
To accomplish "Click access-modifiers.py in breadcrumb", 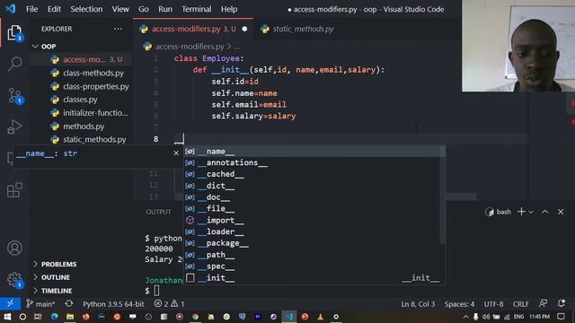I will 190,47.
